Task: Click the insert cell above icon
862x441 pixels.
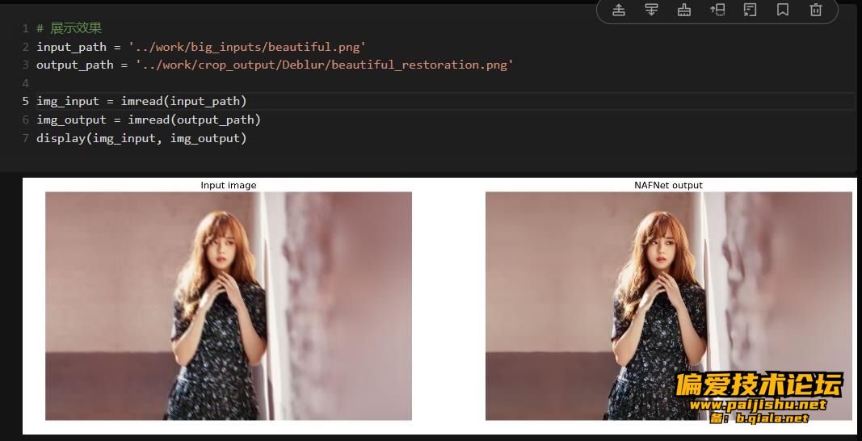Action: [717, 10]
